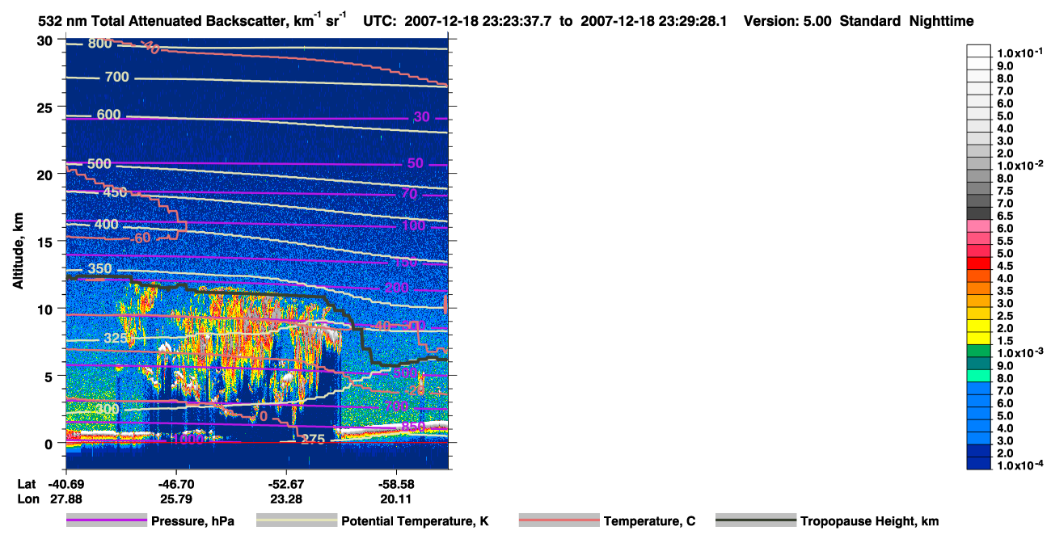Click the purple 50 pressure contour label

point(416,163)
